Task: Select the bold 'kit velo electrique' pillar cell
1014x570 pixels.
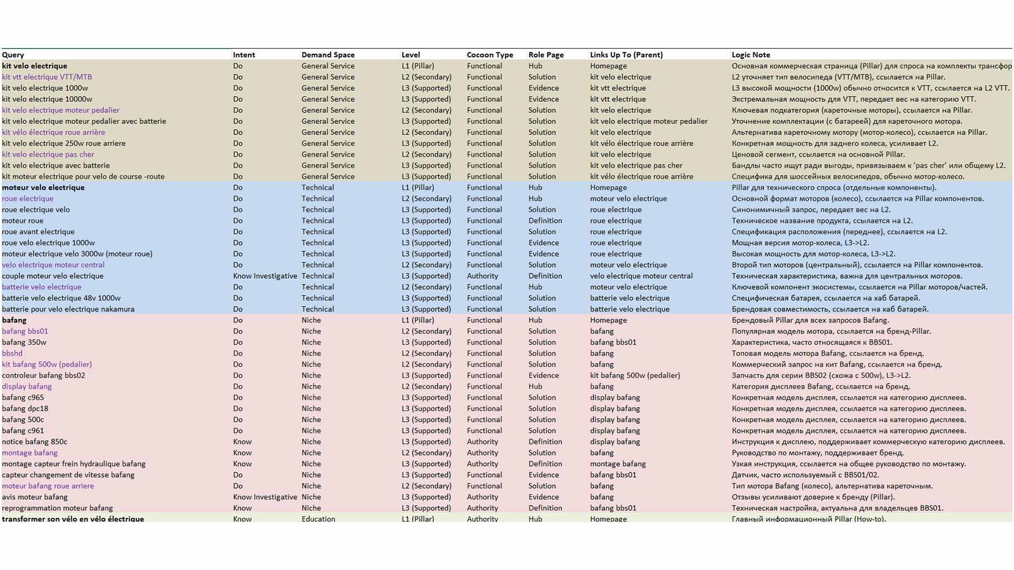Action: 34,66
